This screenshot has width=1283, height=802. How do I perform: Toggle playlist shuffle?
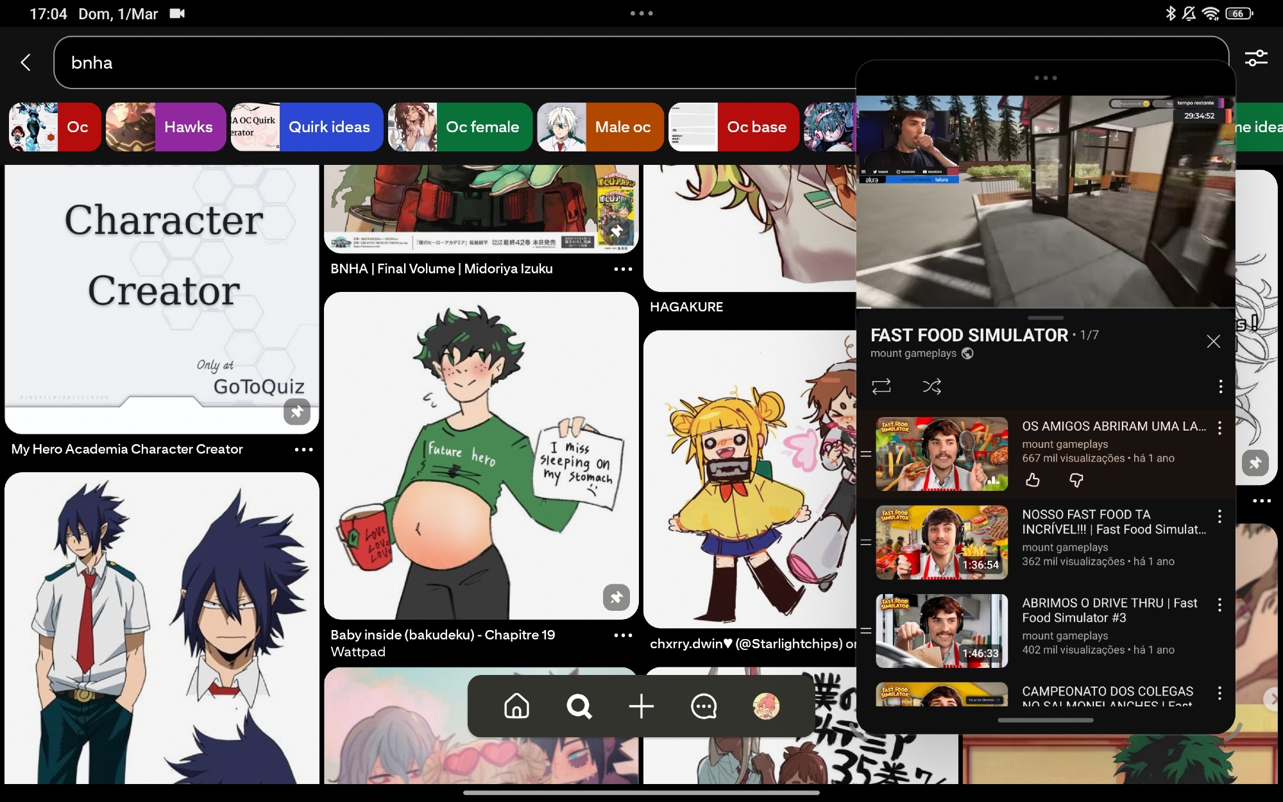click(x=931, y=386)
